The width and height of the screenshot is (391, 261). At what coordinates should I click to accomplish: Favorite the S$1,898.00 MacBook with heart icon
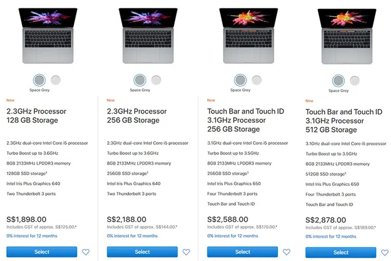pos(86,252)
